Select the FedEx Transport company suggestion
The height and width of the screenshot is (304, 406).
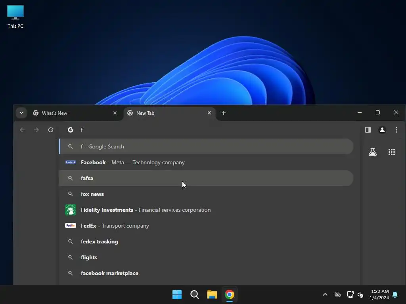click(206, 226)
